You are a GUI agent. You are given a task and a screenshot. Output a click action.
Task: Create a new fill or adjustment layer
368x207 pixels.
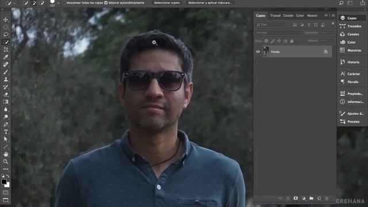pyautogui.click(x=304, y=198)
